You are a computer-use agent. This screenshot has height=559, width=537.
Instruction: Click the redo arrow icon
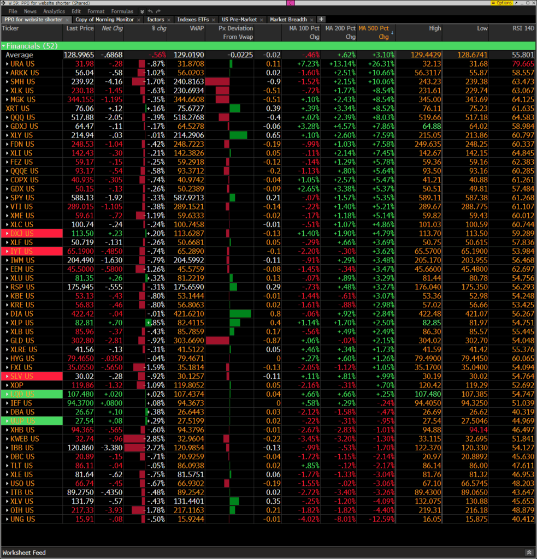pos(158,11)
